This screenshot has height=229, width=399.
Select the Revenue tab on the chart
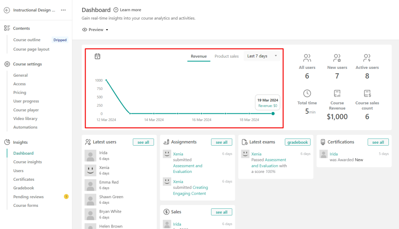[199, 56]
